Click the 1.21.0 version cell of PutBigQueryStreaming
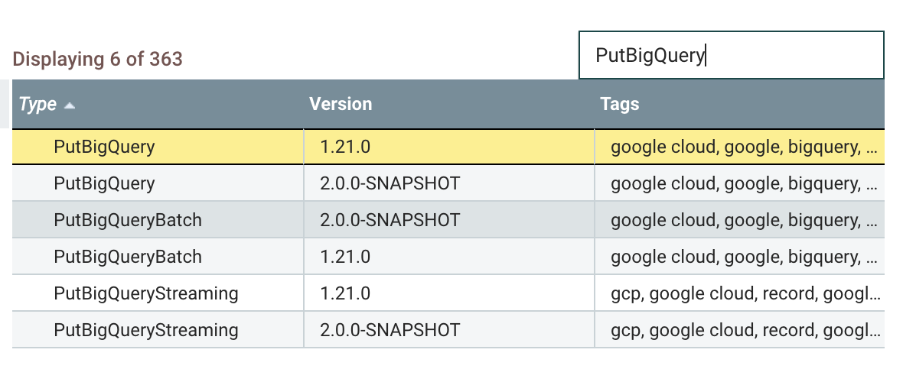903x382 pixels. click(449, 293)
